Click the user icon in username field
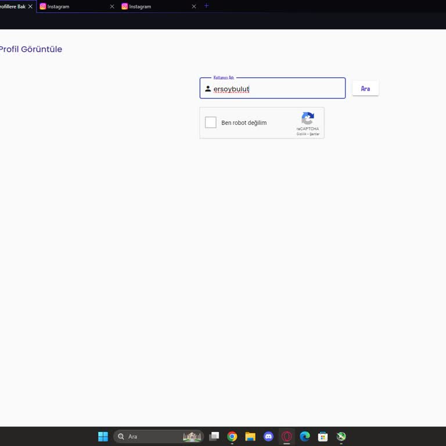This screenshot has height=446, width=446. pos(208,89)
